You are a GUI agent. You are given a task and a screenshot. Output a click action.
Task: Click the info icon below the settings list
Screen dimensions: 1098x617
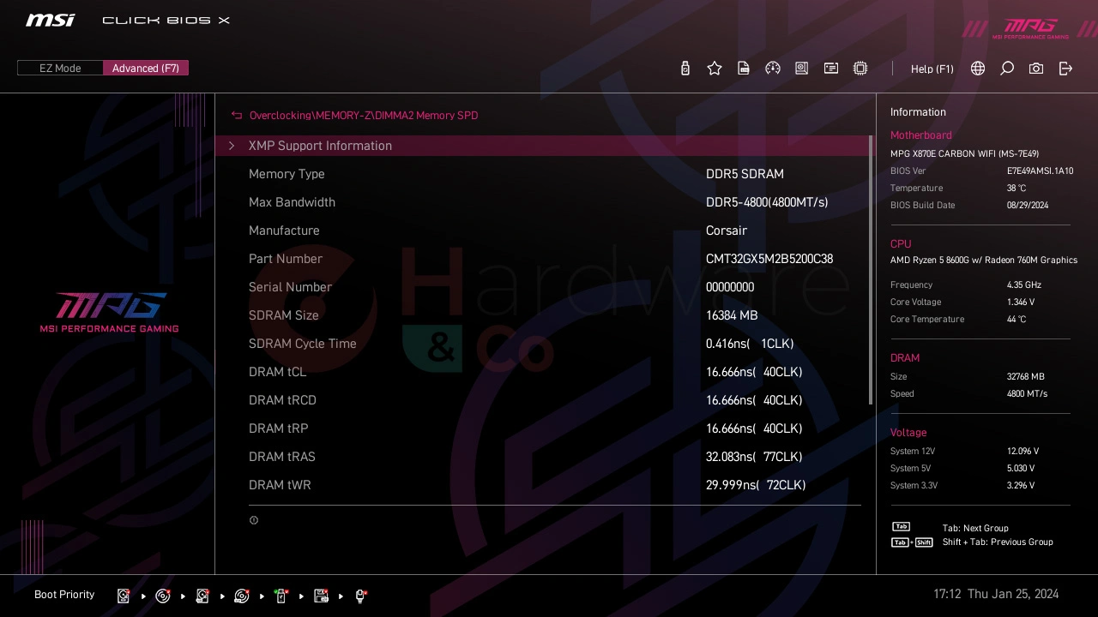(x=254, y=520)
